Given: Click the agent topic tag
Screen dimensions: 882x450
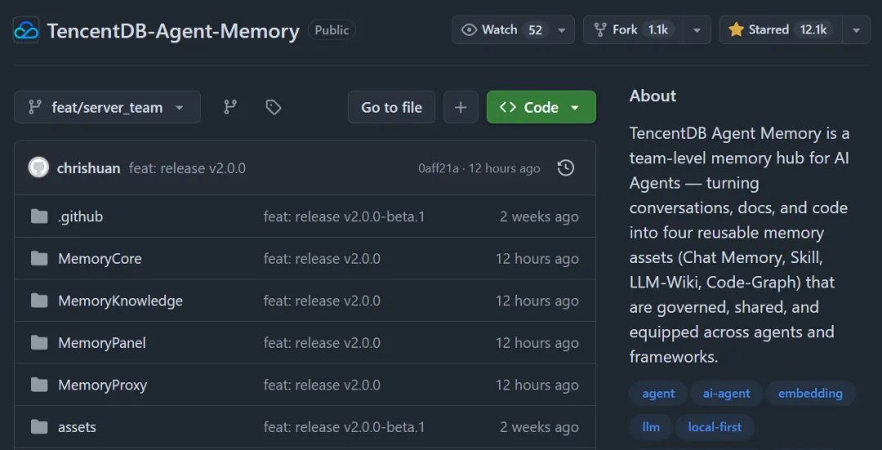Looking at the screenshot, I should coord(658,393).
